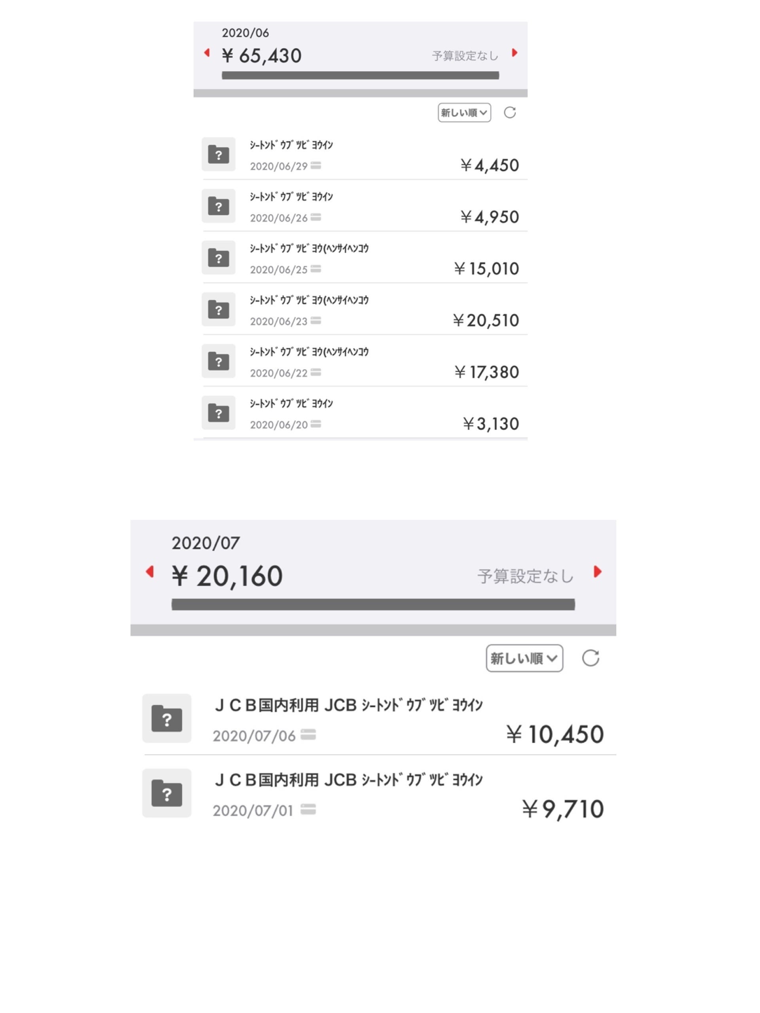This screenshot has width=760, height=1013.
Task: Open sort dropdown in 2020/07 panel
Action: (524, 658)
